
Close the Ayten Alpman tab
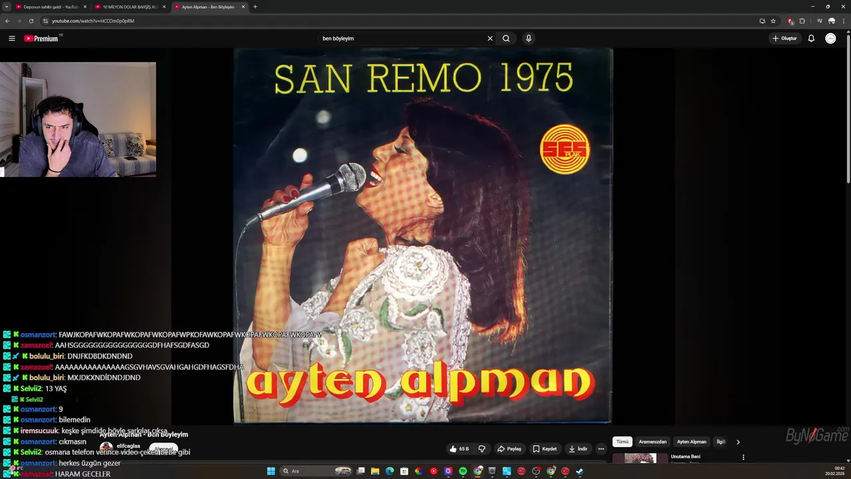pyautogui.click(x=243, y=7)
